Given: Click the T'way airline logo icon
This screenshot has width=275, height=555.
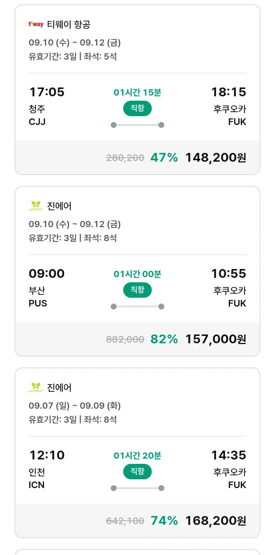Looking at the screenshot, I should point(36,25).
